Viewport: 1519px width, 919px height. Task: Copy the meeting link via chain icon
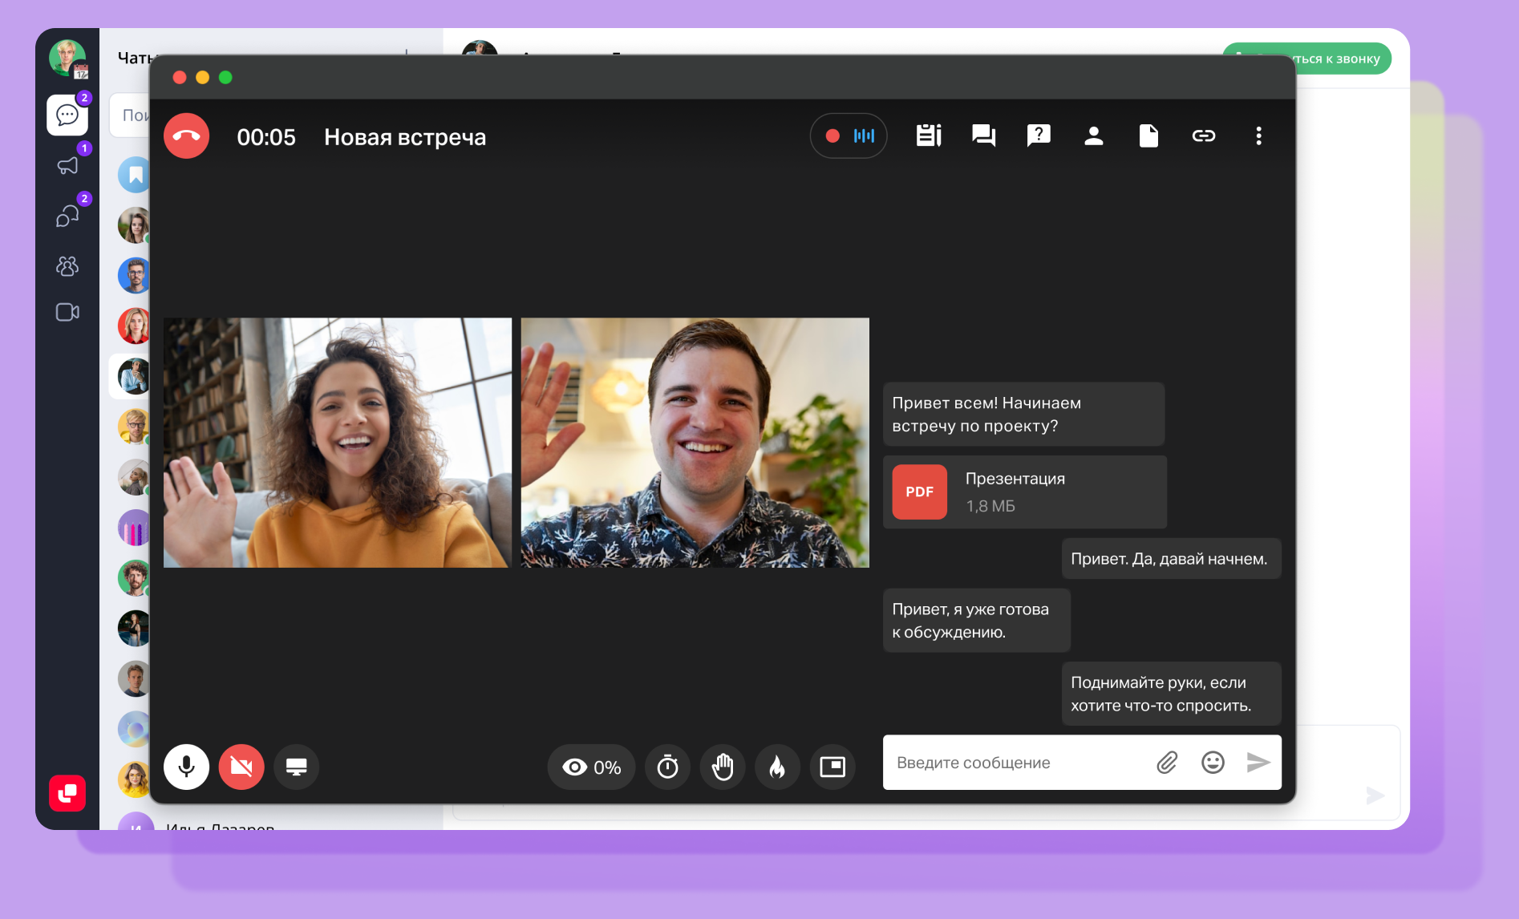(1203, 136)
